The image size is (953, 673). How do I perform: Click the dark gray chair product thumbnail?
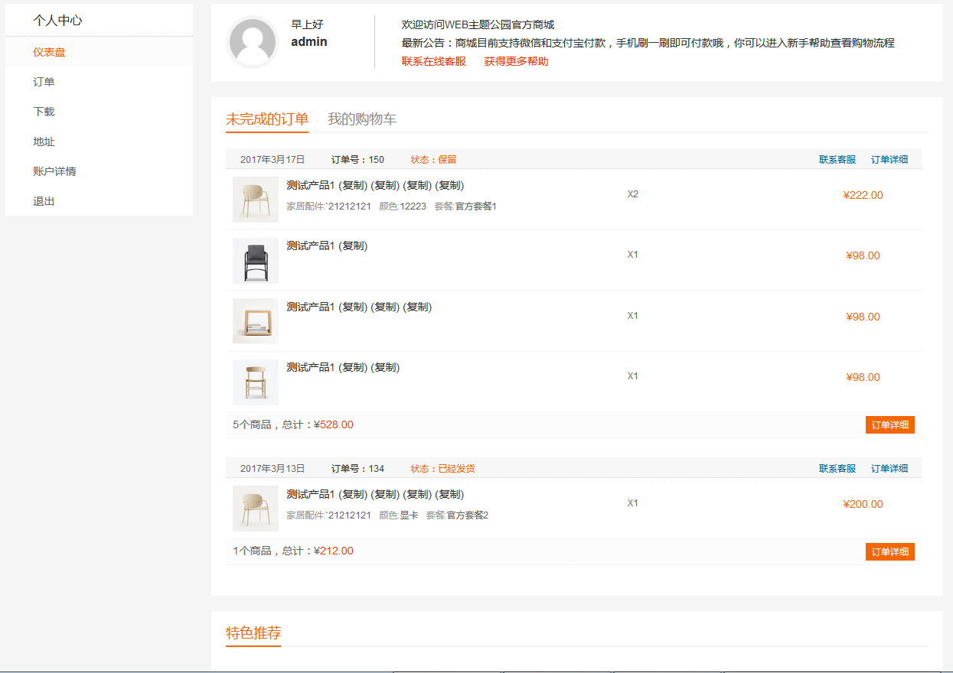pos(255,260)
